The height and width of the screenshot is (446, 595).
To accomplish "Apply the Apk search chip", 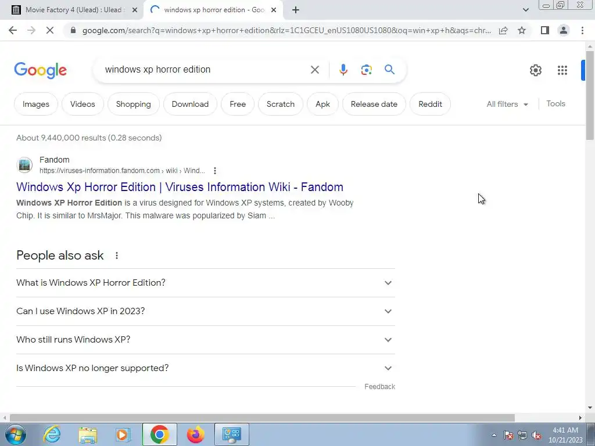I will pos(322,104).
